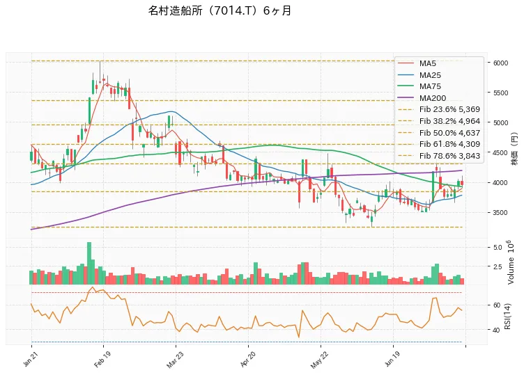524x375 pixels.
Task: Click the May 22 date axis label
Action: pos(319,360)
